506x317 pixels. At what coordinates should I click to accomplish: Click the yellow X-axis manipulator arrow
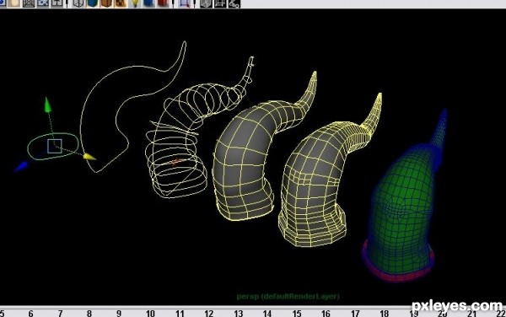click(89, 157)
